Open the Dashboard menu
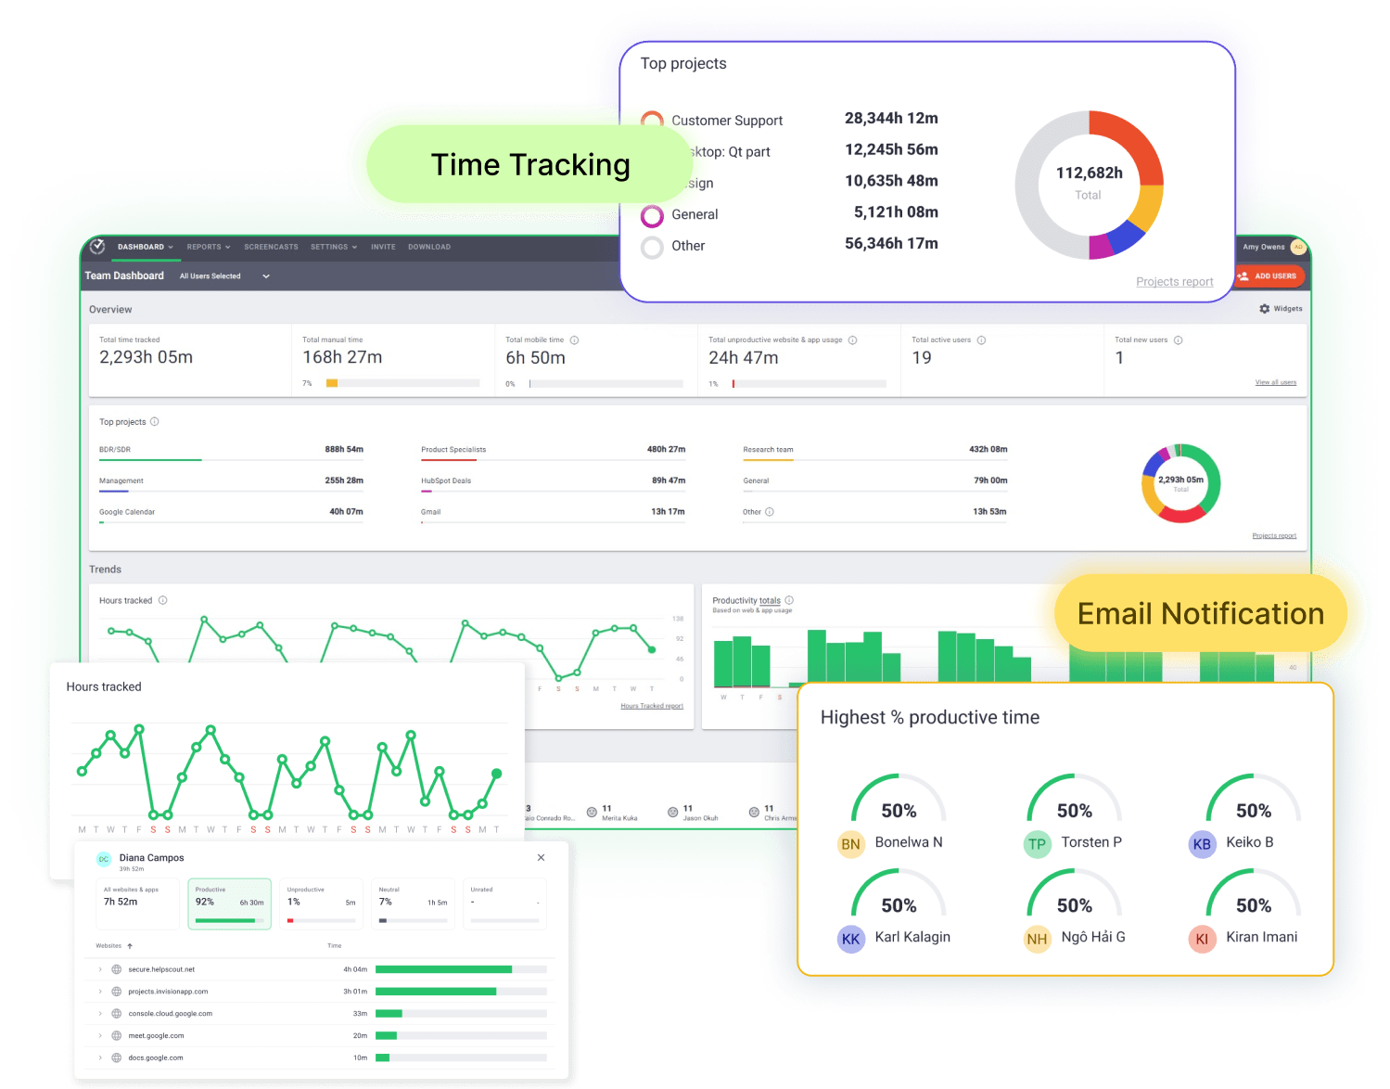 (146, 247)
